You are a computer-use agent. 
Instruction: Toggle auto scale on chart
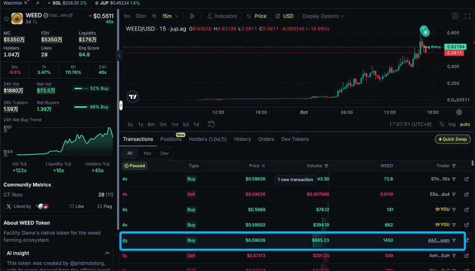[x=464, y=124]
